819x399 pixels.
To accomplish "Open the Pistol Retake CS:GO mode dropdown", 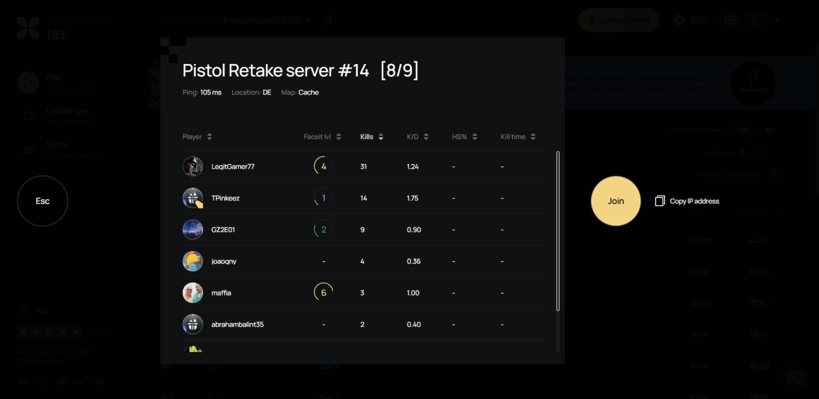I will [x=267, y=20].
